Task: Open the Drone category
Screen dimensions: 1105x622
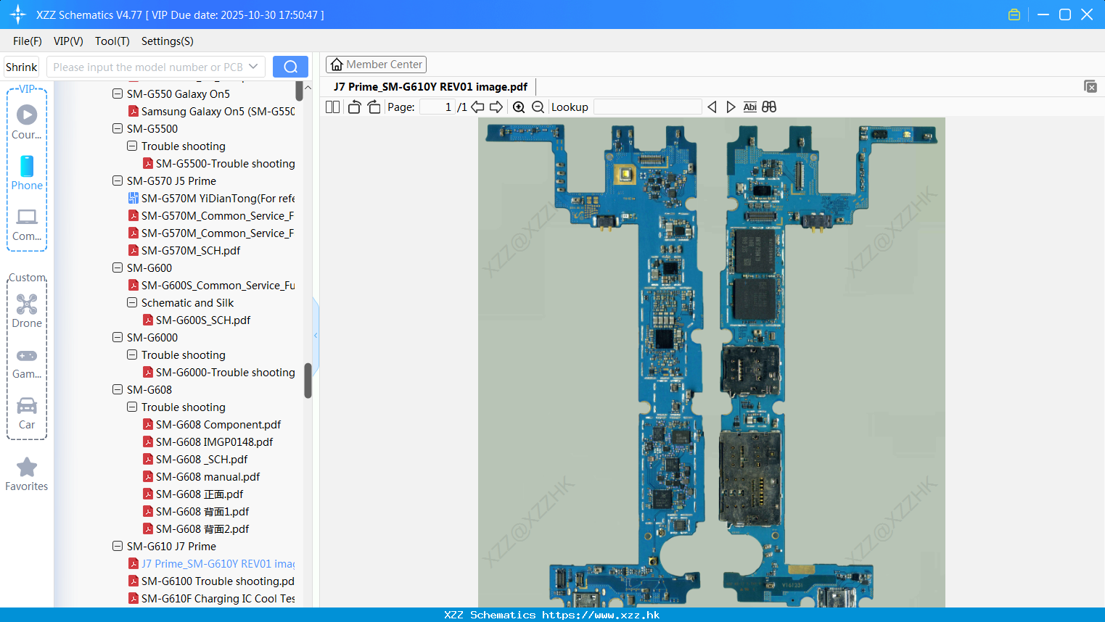Action: click(27, 311)
